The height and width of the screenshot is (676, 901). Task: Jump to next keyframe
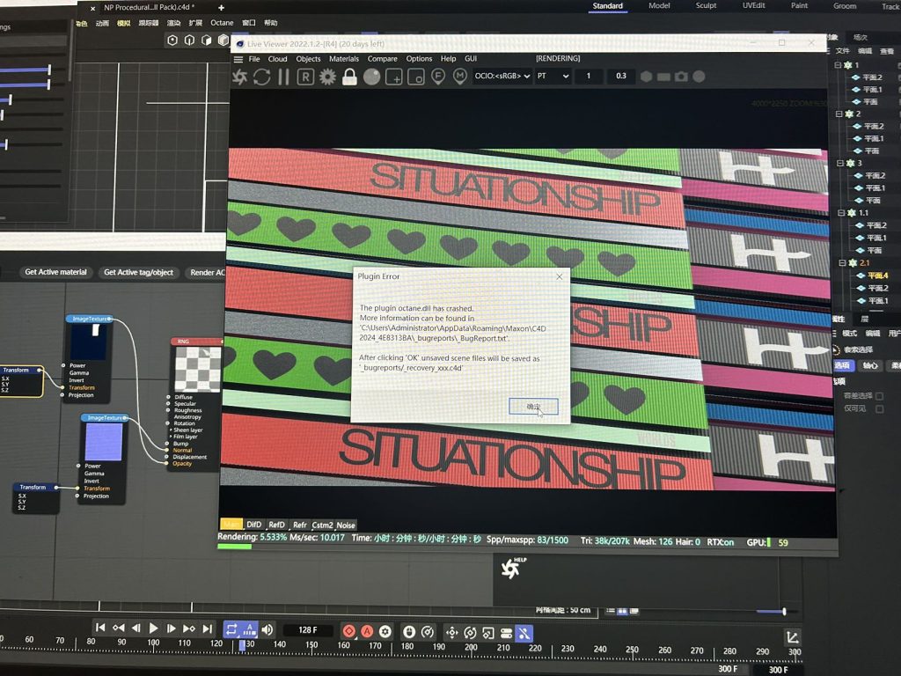(x=188, y=628)
